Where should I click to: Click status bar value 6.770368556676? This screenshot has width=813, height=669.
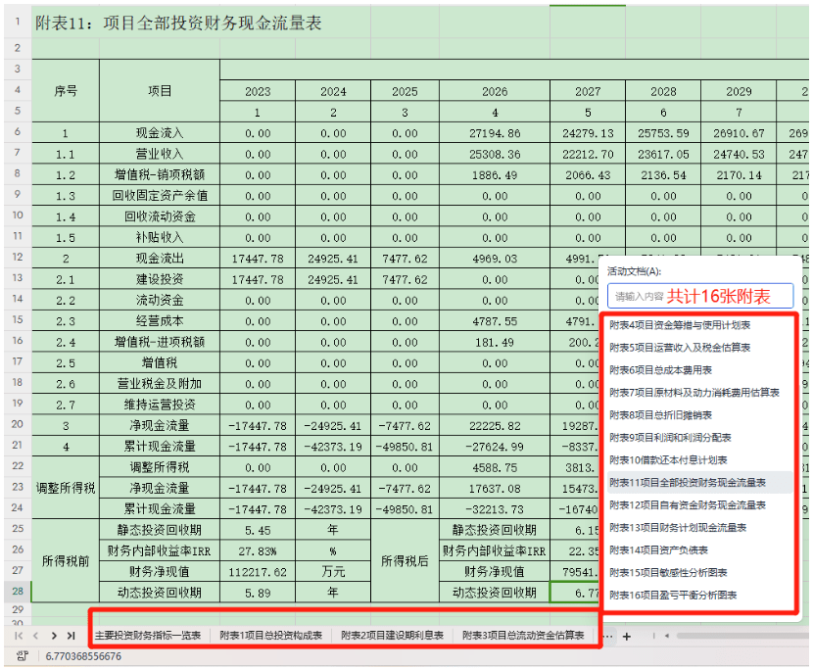coord(83,656)
